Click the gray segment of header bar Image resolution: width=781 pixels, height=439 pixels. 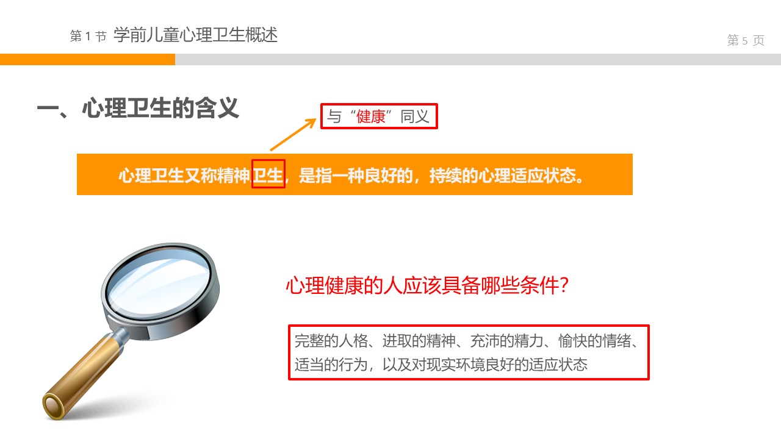[478, 59]
